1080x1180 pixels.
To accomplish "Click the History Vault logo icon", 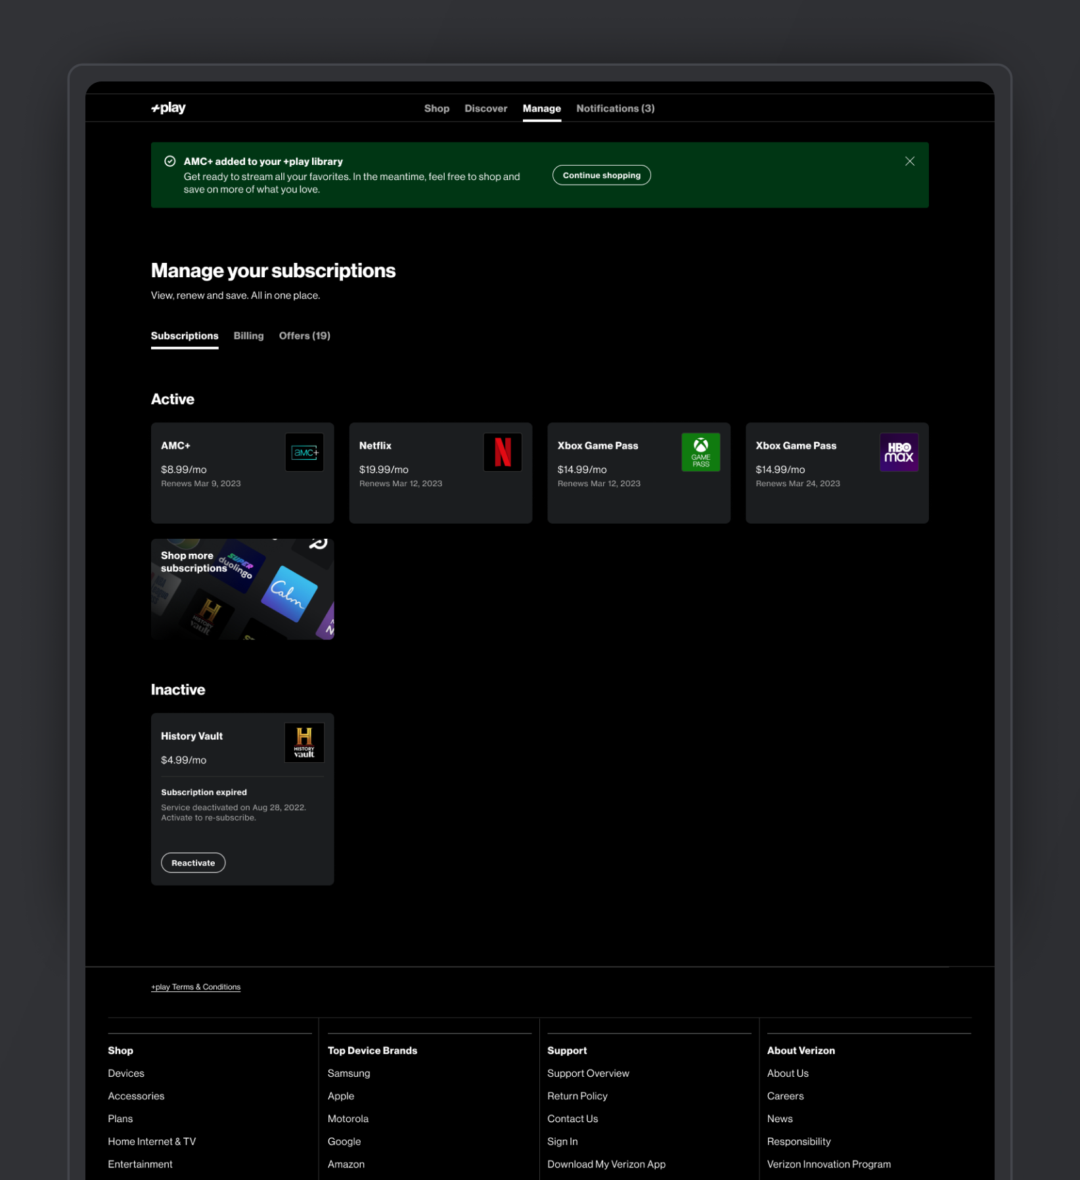I will (304, 742).
